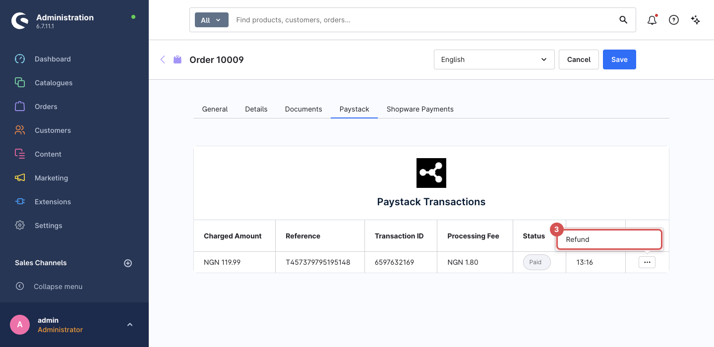Open the transaction row actions menu
This screenshot has width=714, height=347.
(647, 262)
